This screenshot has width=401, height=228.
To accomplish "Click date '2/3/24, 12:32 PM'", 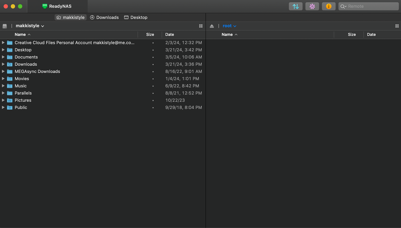I will pos(183,43).
